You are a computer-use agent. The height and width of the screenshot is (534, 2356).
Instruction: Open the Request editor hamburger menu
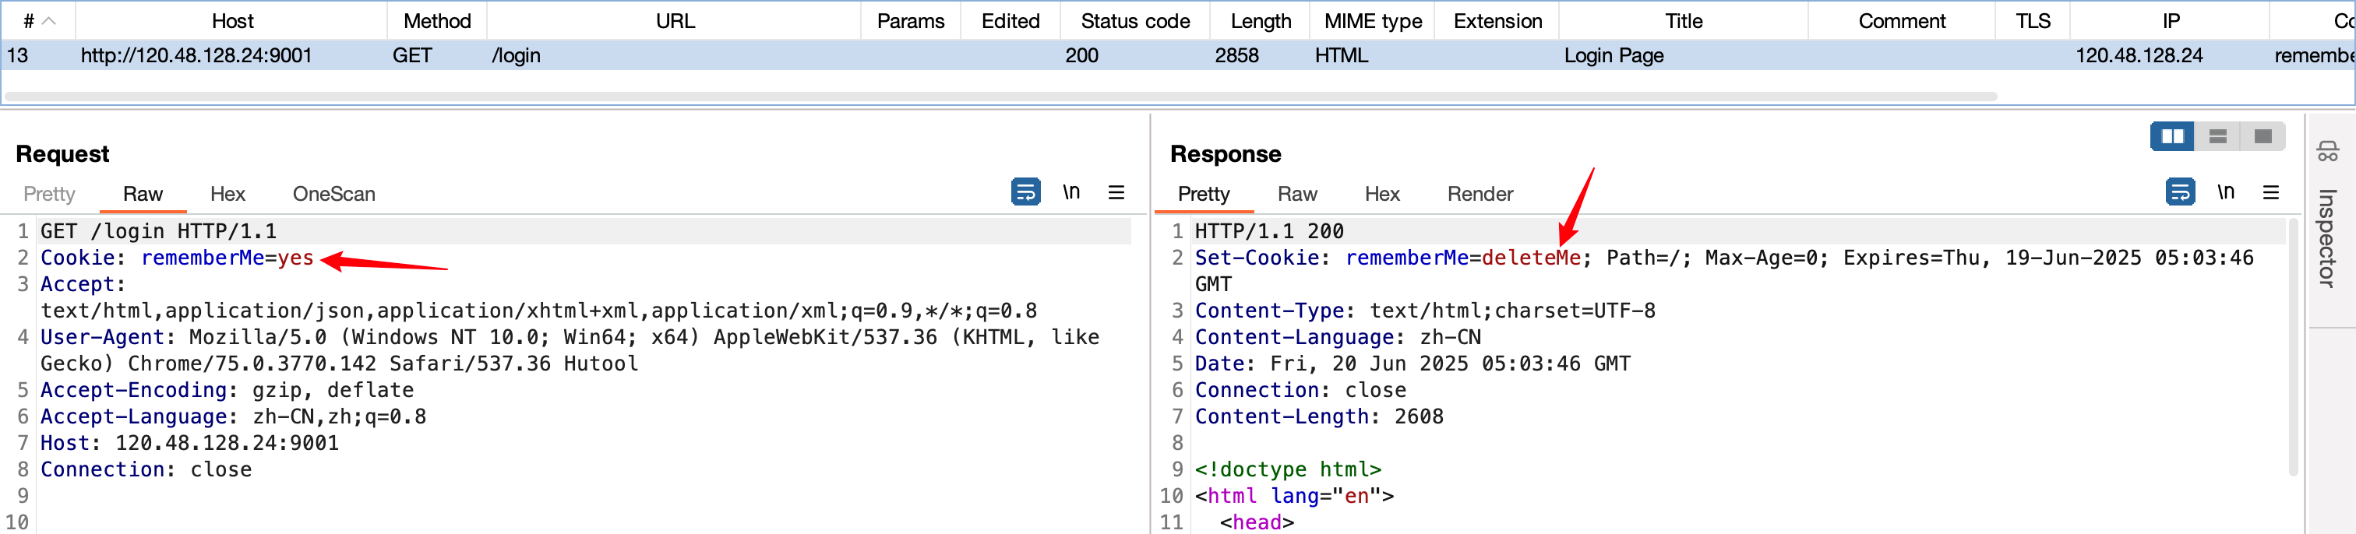1116,192
